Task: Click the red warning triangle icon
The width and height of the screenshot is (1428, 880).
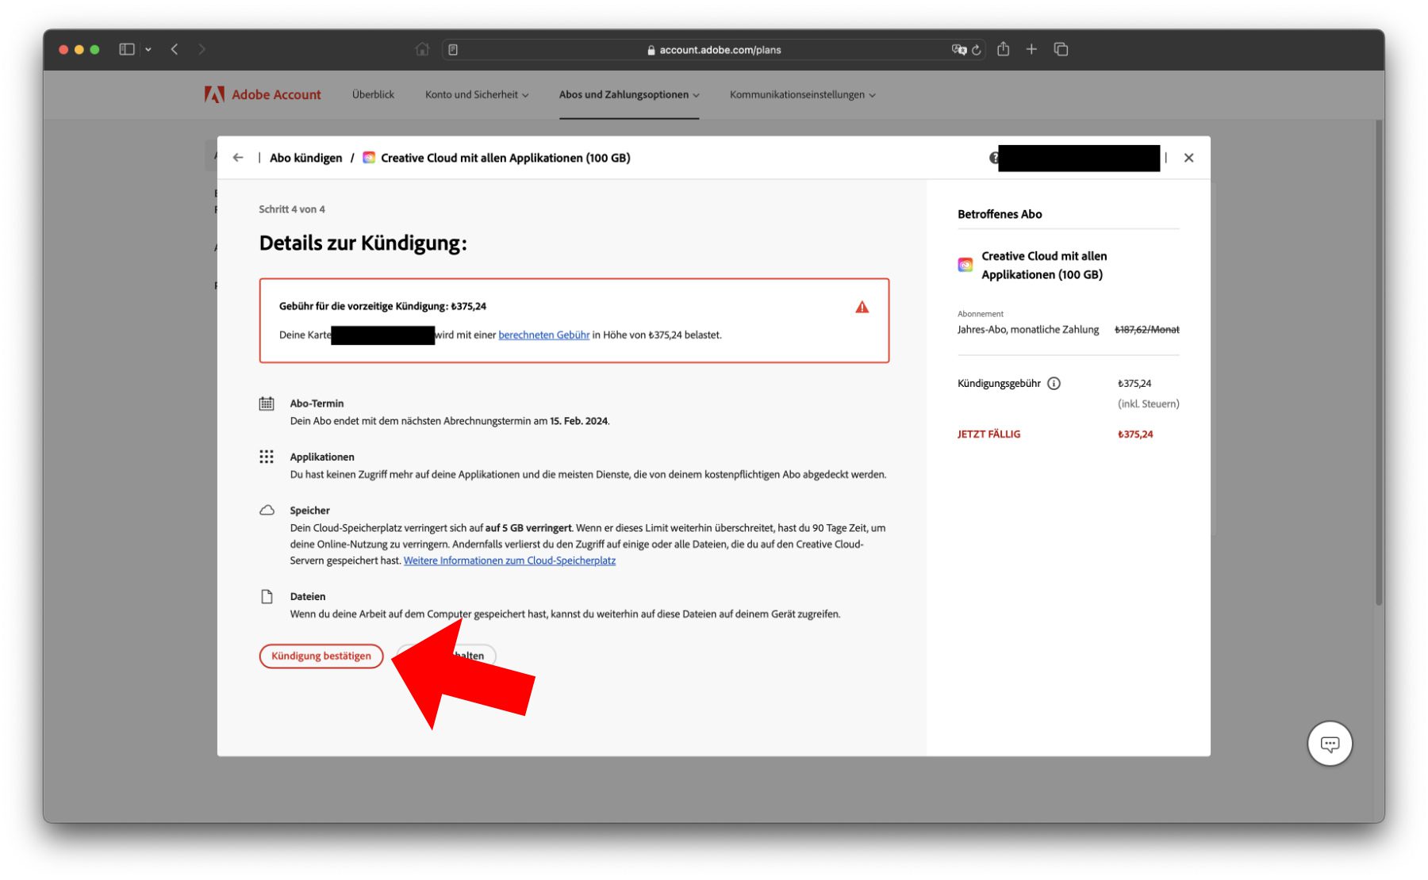Action: tap(862, 308)
